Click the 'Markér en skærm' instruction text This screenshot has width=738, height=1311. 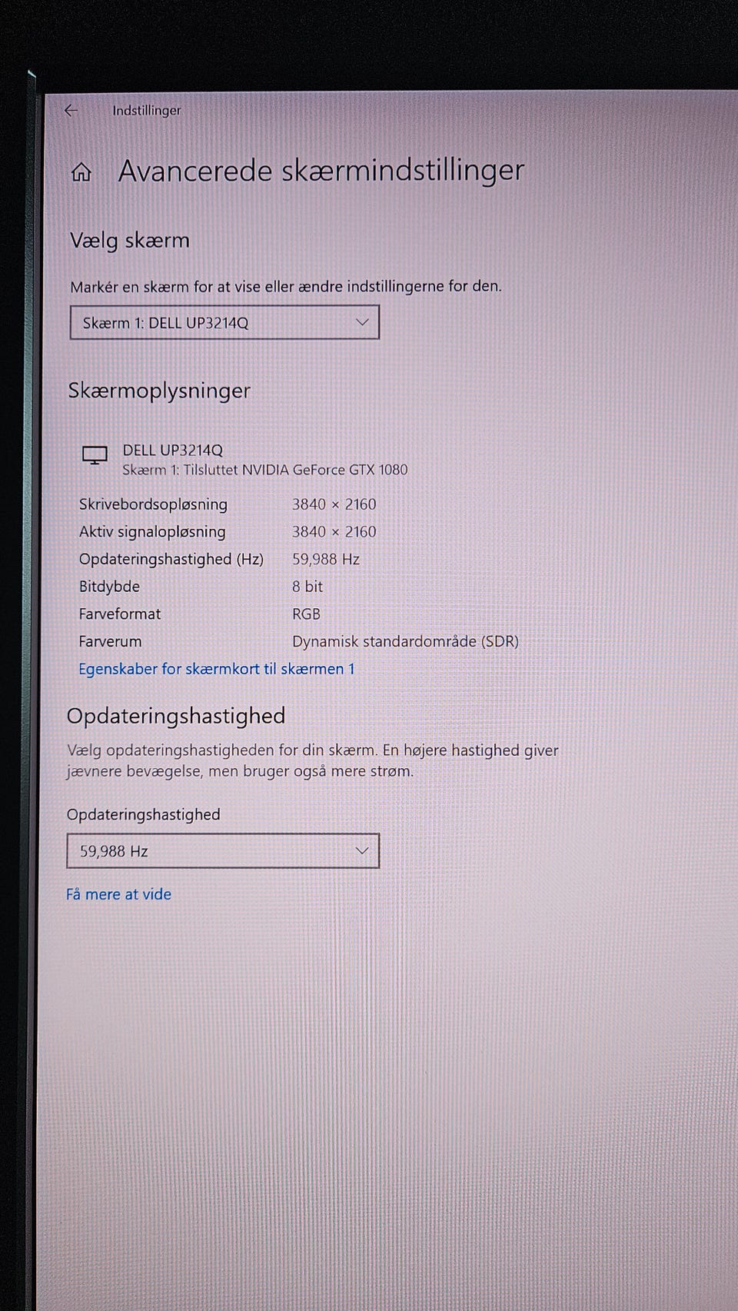click(286, 287)
